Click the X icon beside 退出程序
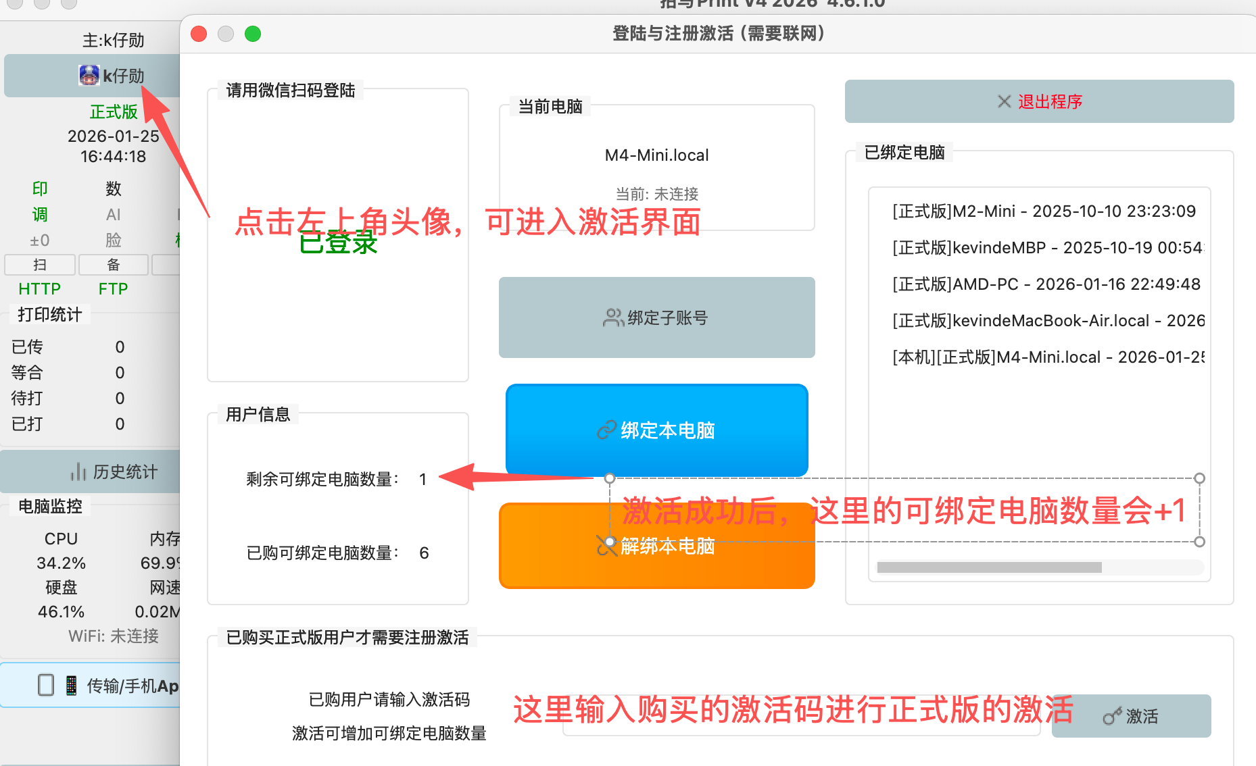The image size is (1256, 766). tap(1004, 101)
